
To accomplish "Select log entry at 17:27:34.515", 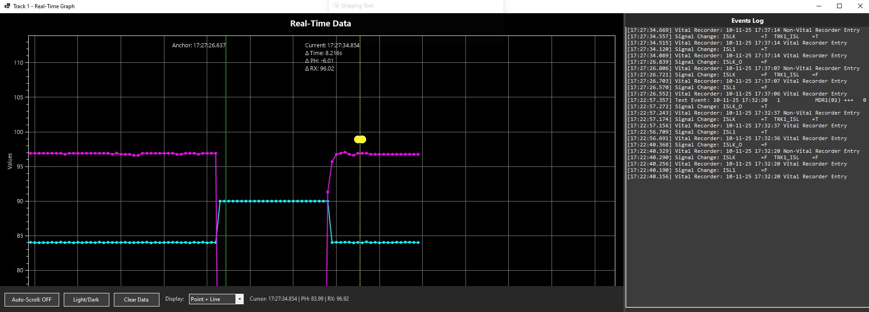I will (x=737, y=43).
